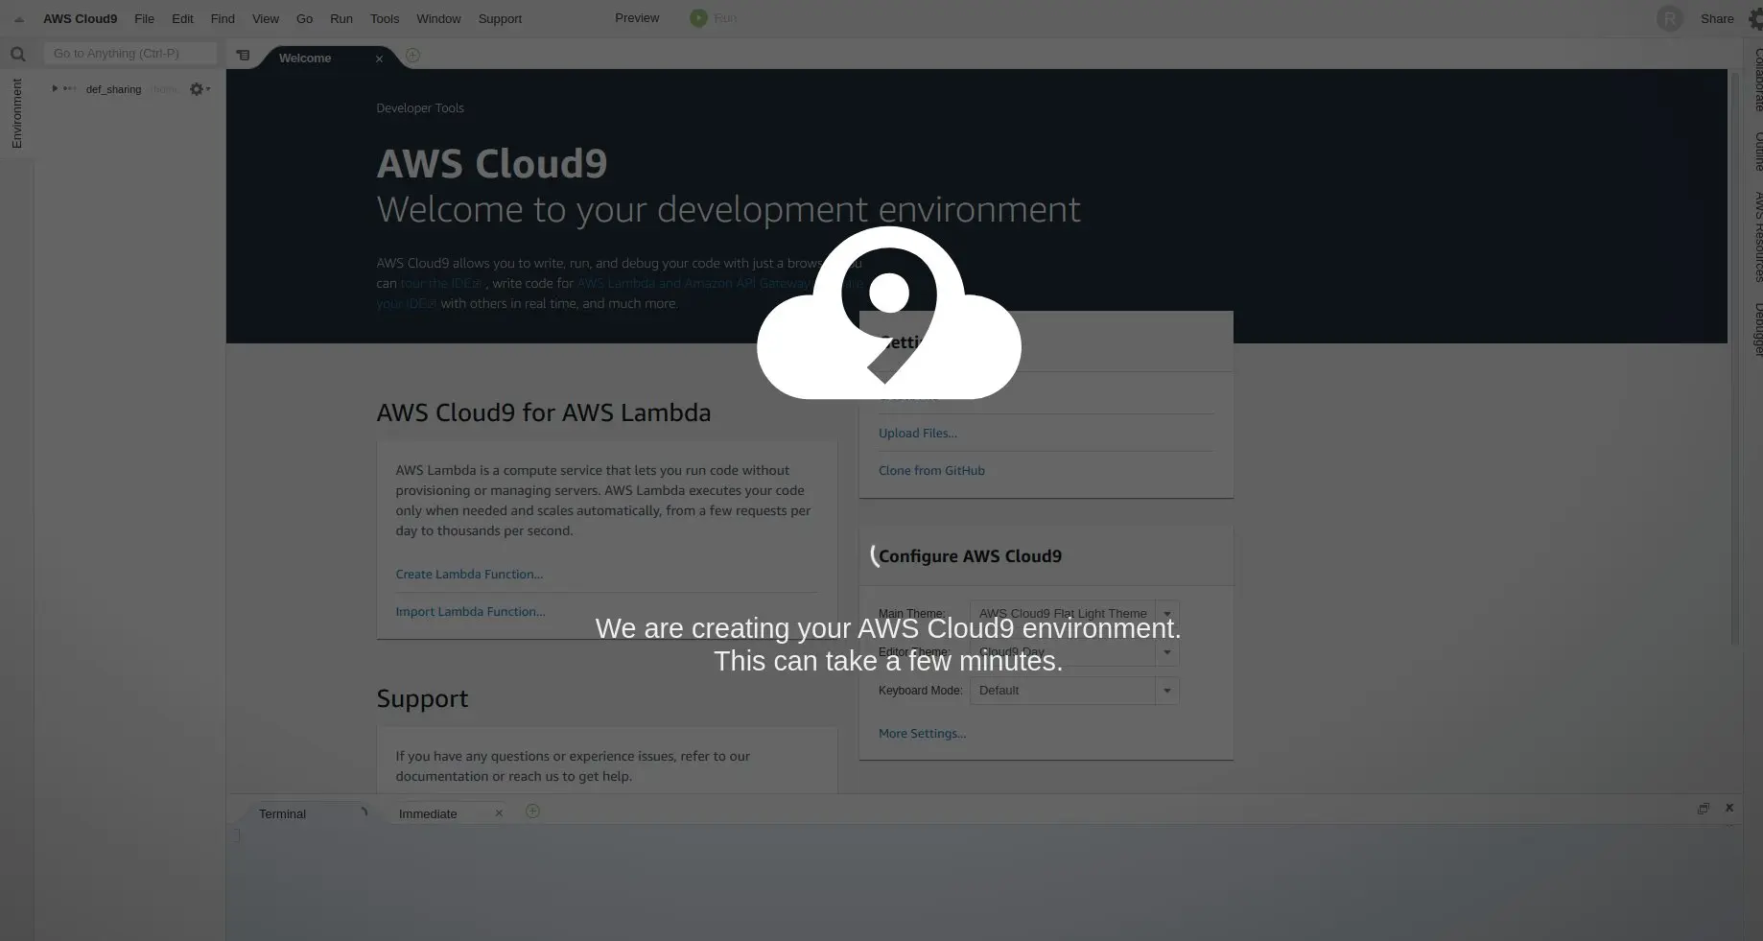Add a new editor tab with the plus icon

pyautogui.click(x=412, y=56)
